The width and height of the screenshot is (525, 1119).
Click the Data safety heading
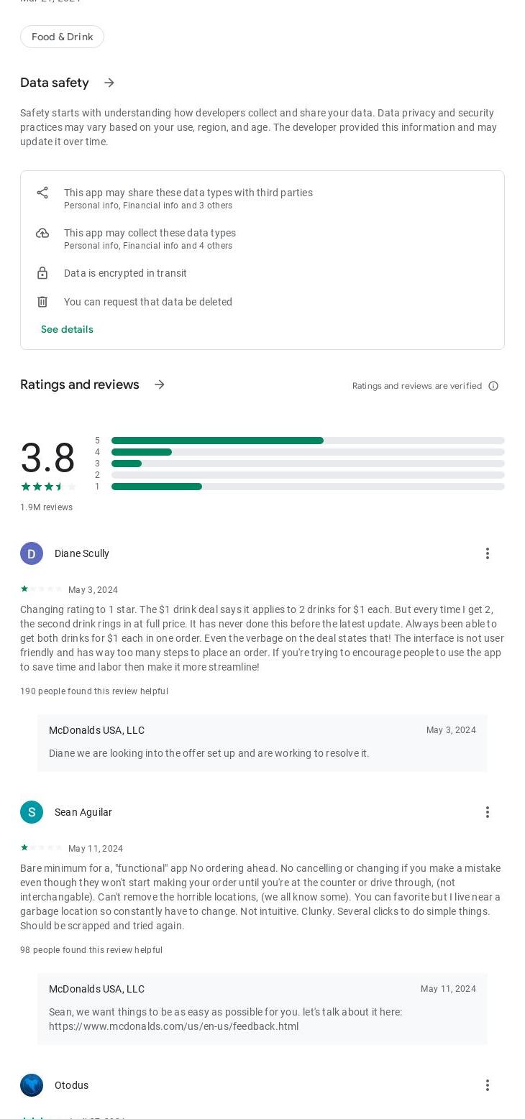coord(55,83)
